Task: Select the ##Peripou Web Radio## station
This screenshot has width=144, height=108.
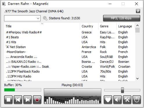Action: pyautogui.click(x=69, y=32)
